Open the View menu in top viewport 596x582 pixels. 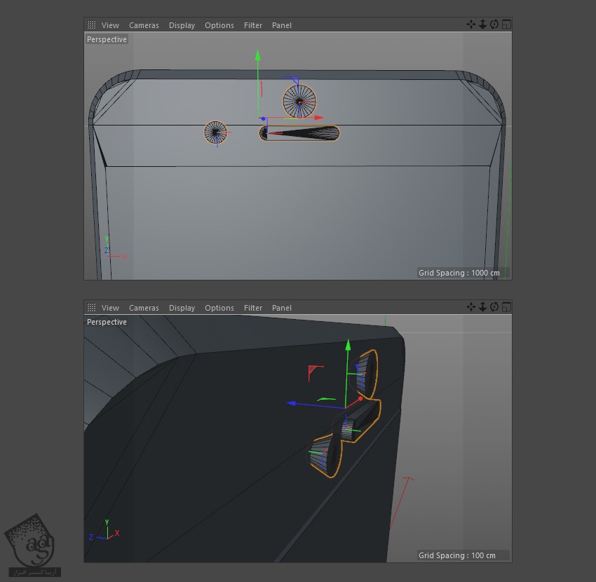click(110, 25)
